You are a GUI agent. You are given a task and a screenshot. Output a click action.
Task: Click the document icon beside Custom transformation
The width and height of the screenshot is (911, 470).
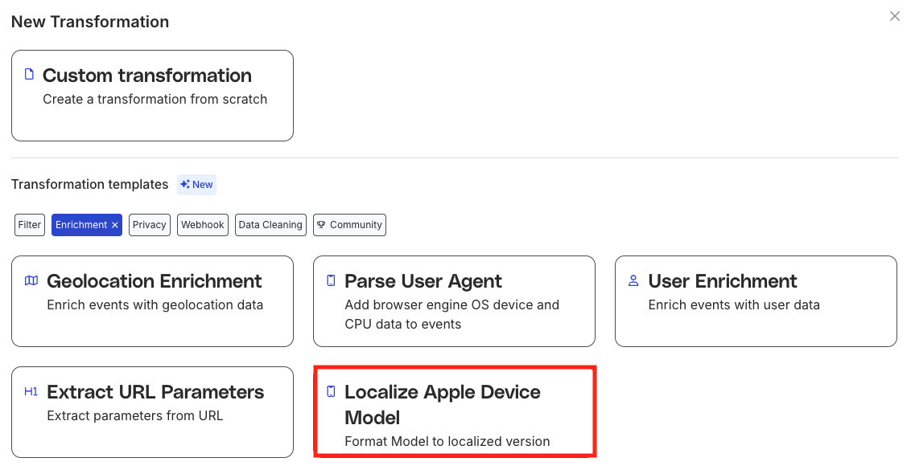(29, 74)
